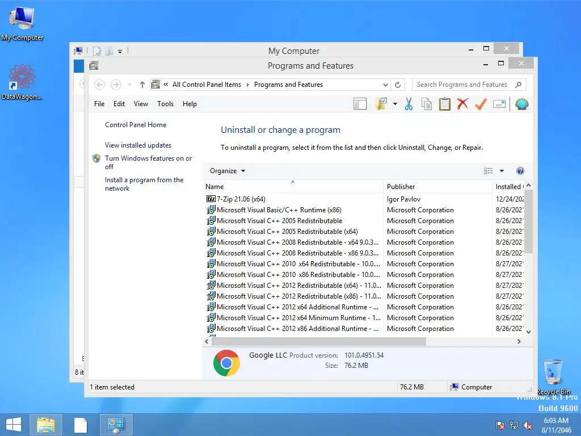Select Visual C++ 2012 x64 Minimum Runtime row
Image resolution: width=581 pixels, height=436 pixels.
pos(298,318)
